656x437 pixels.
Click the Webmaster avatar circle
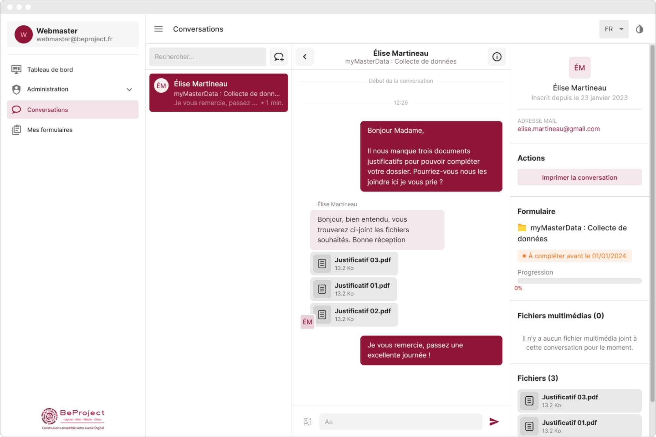(23, 34)
